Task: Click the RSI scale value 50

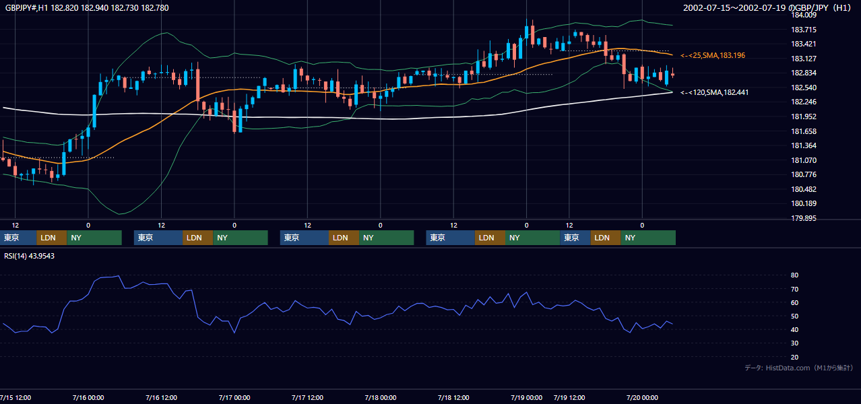Action: tap(795, 316)
